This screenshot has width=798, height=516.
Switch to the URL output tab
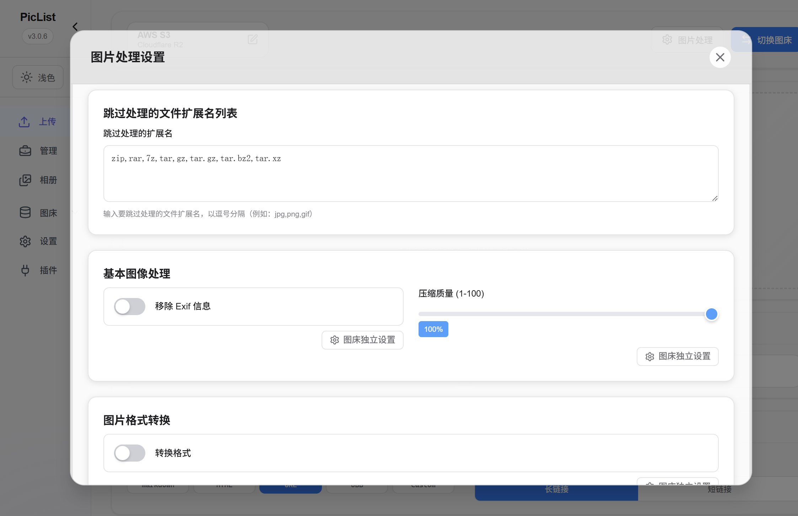pyautogui.click(x=291, y=485)
